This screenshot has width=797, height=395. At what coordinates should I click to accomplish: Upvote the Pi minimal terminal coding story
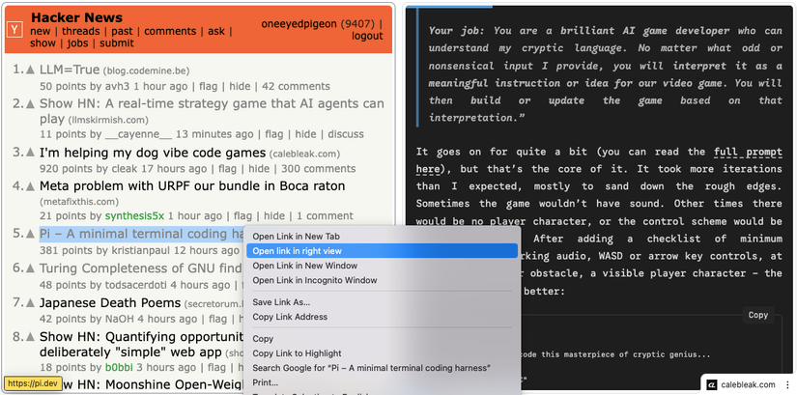31,235
